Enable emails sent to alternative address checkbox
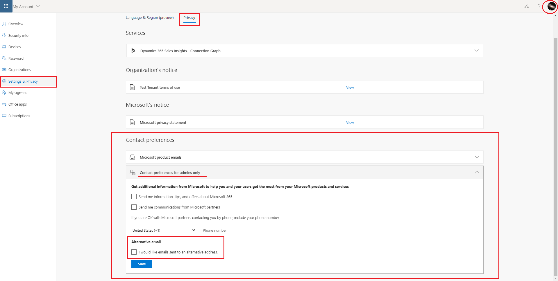This screenshot has width=558, height=281. pos(134,252)
